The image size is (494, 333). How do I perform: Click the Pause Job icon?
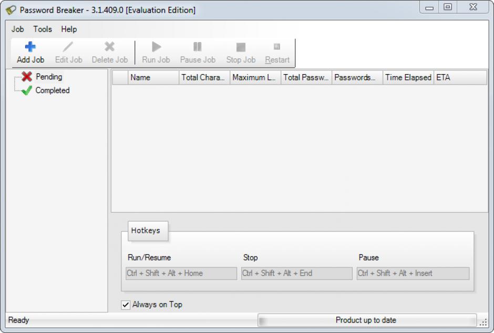(197, 47)
